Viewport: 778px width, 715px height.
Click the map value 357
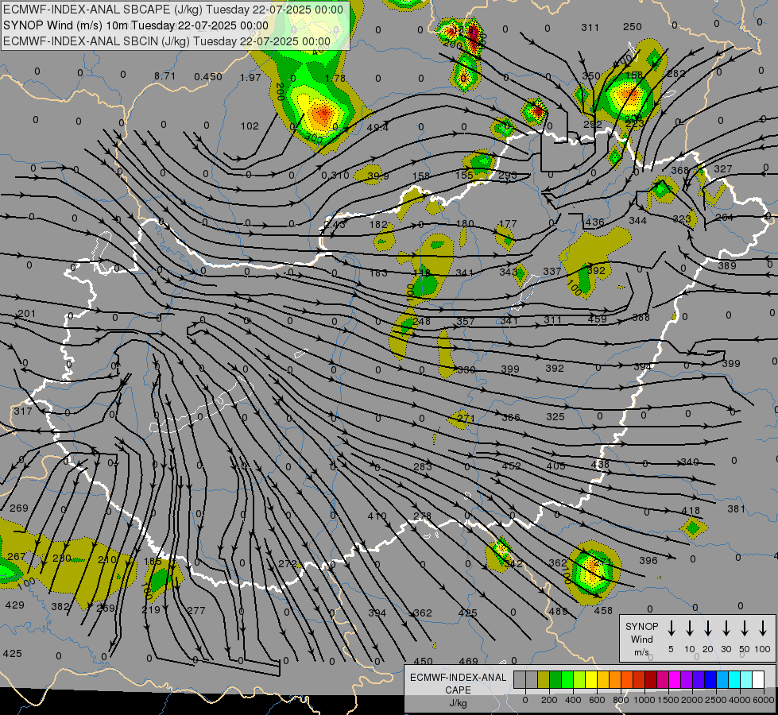pos(466,322)
